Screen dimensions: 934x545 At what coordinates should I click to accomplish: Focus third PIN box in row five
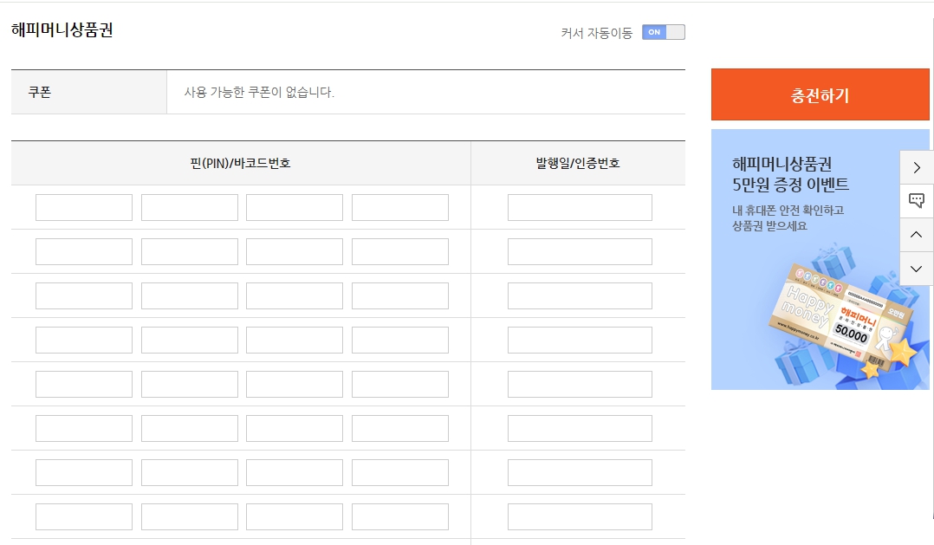coord(295,384)
